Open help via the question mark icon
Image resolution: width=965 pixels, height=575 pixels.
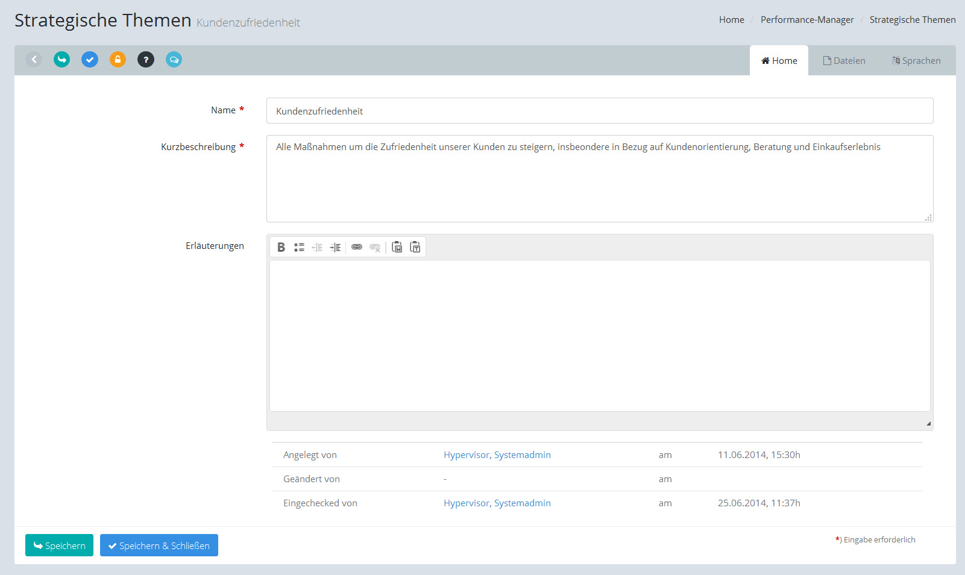(x=146, y=60)
